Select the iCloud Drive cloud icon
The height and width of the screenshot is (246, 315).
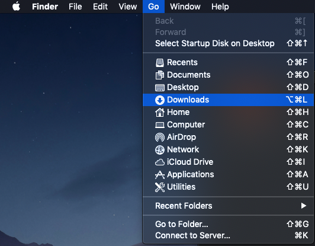pyautogui.click(x=160, y=162)
